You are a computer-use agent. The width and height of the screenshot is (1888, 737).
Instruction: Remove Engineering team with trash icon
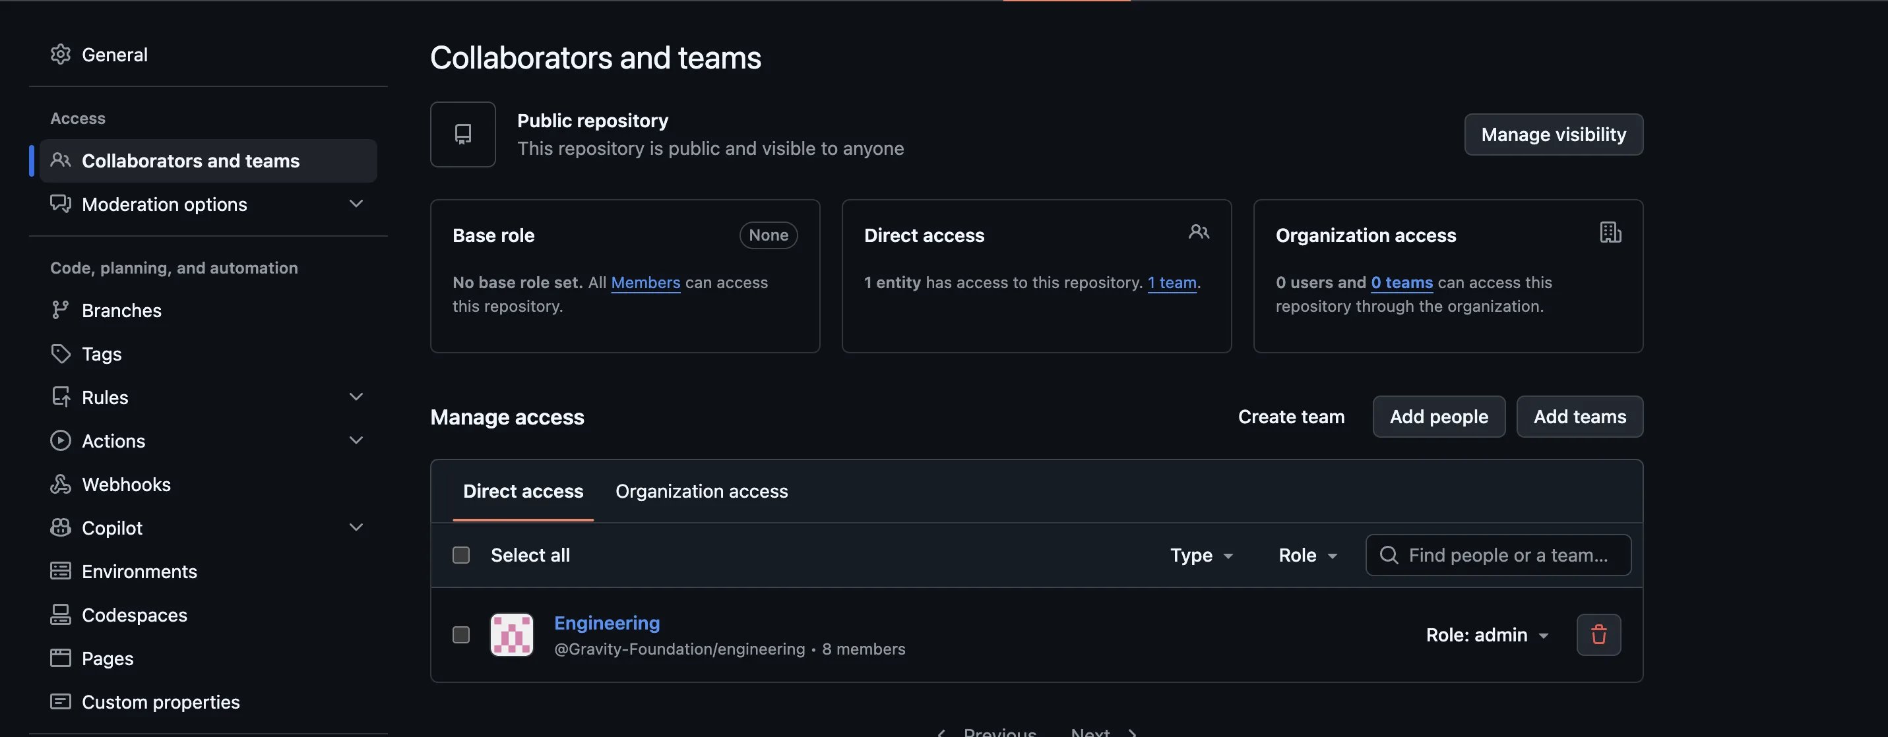pyautogui.click(x=1598, y=634)
